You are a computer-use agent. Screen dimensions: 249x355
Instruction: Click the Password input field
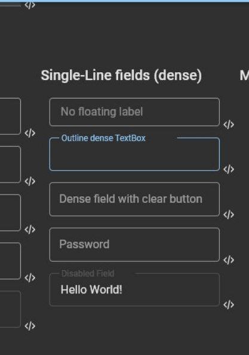(x=134, y=245)
